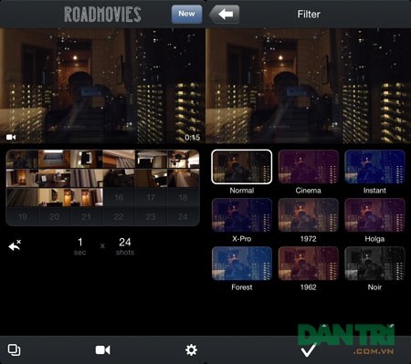
Task: Tap the New project button
Action: pyautogui.click(x=186, y=14)
